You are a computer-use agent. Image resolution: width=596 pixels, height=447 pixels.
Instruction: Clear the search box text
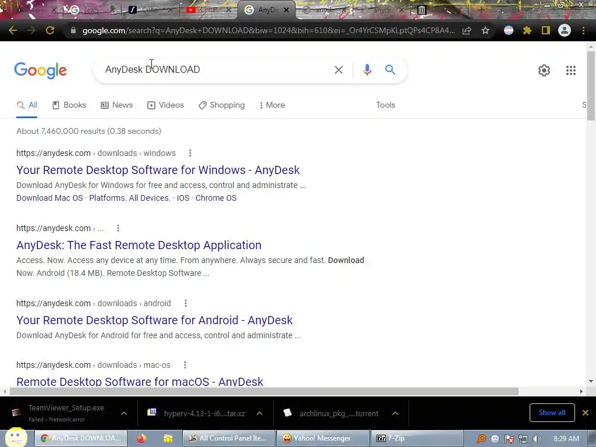click(338, 70)
